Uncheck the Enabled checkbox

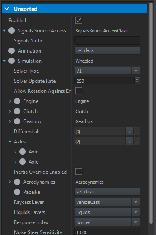[x=79, y=20]
